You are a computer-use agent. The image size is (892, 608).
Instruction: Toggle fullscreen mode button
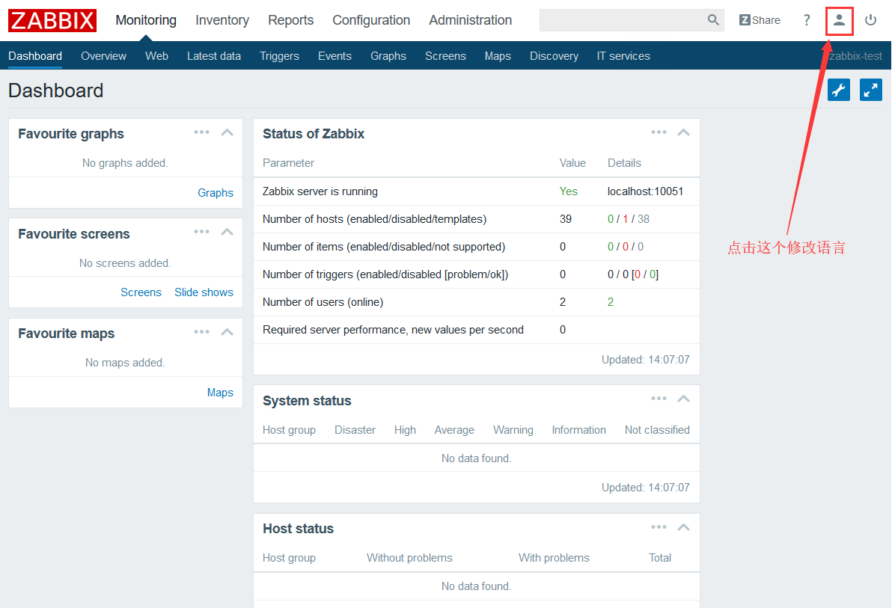pos(870,90)
